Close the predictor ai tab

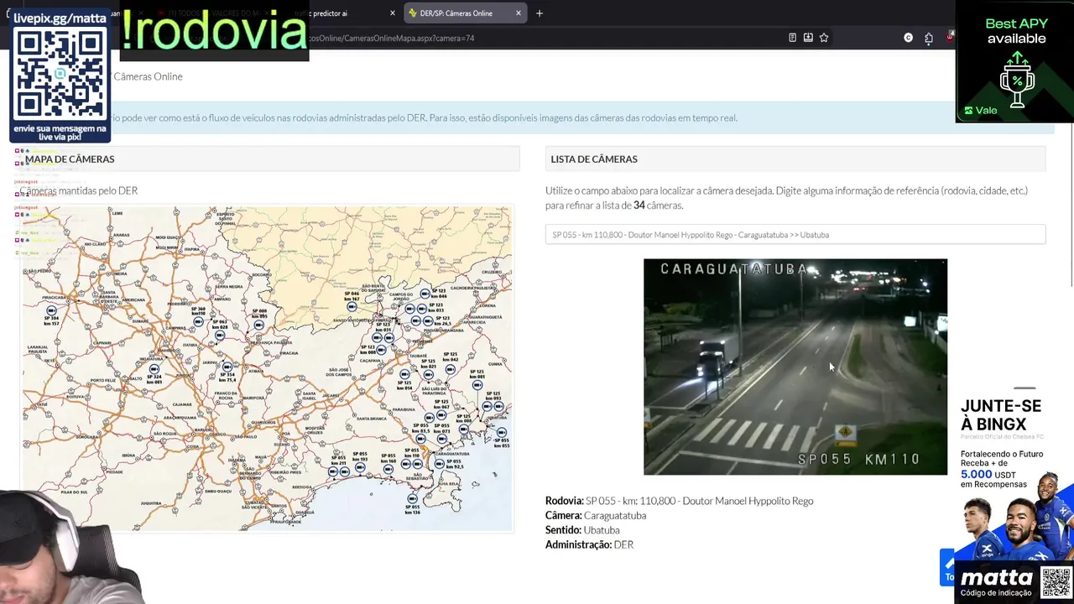[392, 13]
